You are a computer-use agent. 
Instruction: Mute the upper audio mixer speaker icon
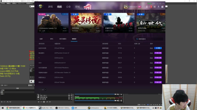118,94
